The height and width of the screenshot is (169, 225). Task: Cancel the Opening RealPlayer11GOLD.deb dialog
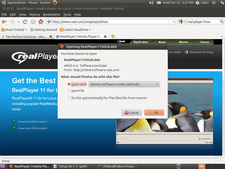[x=132, y=113]
